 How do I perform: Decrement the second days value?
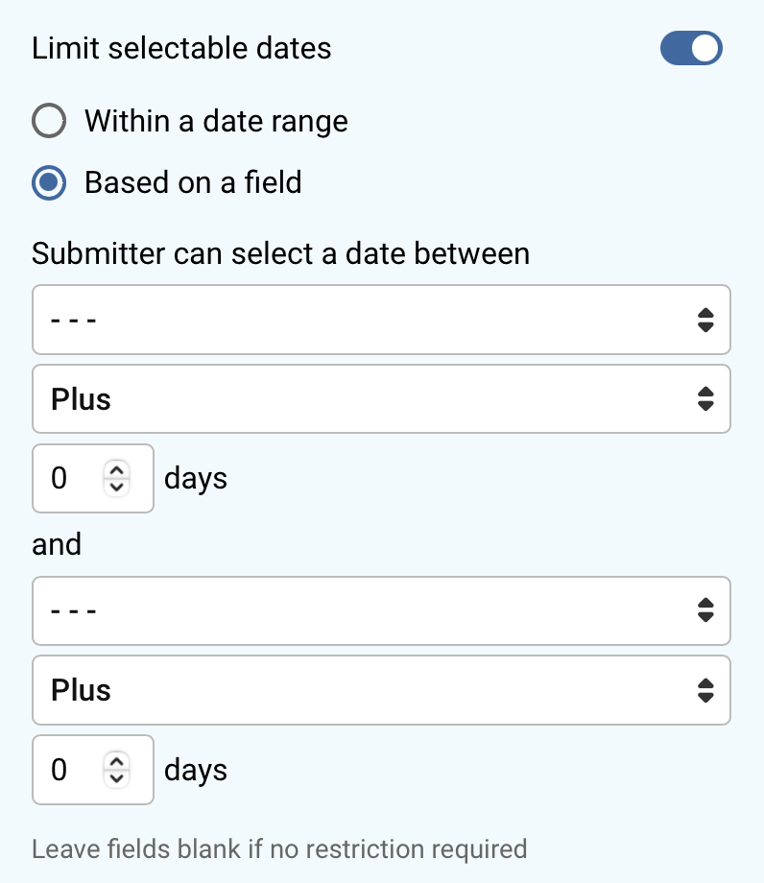tap(116, 776)
